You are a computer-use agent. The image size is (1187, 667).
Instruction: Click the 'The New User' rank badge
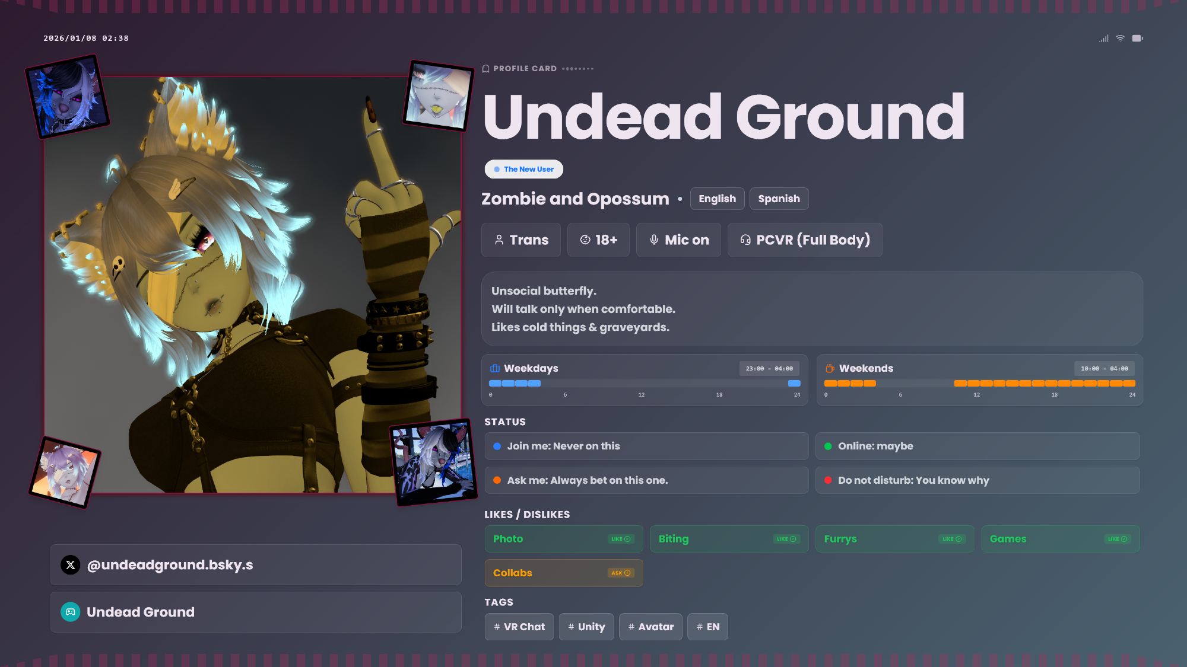pos(523,169)
